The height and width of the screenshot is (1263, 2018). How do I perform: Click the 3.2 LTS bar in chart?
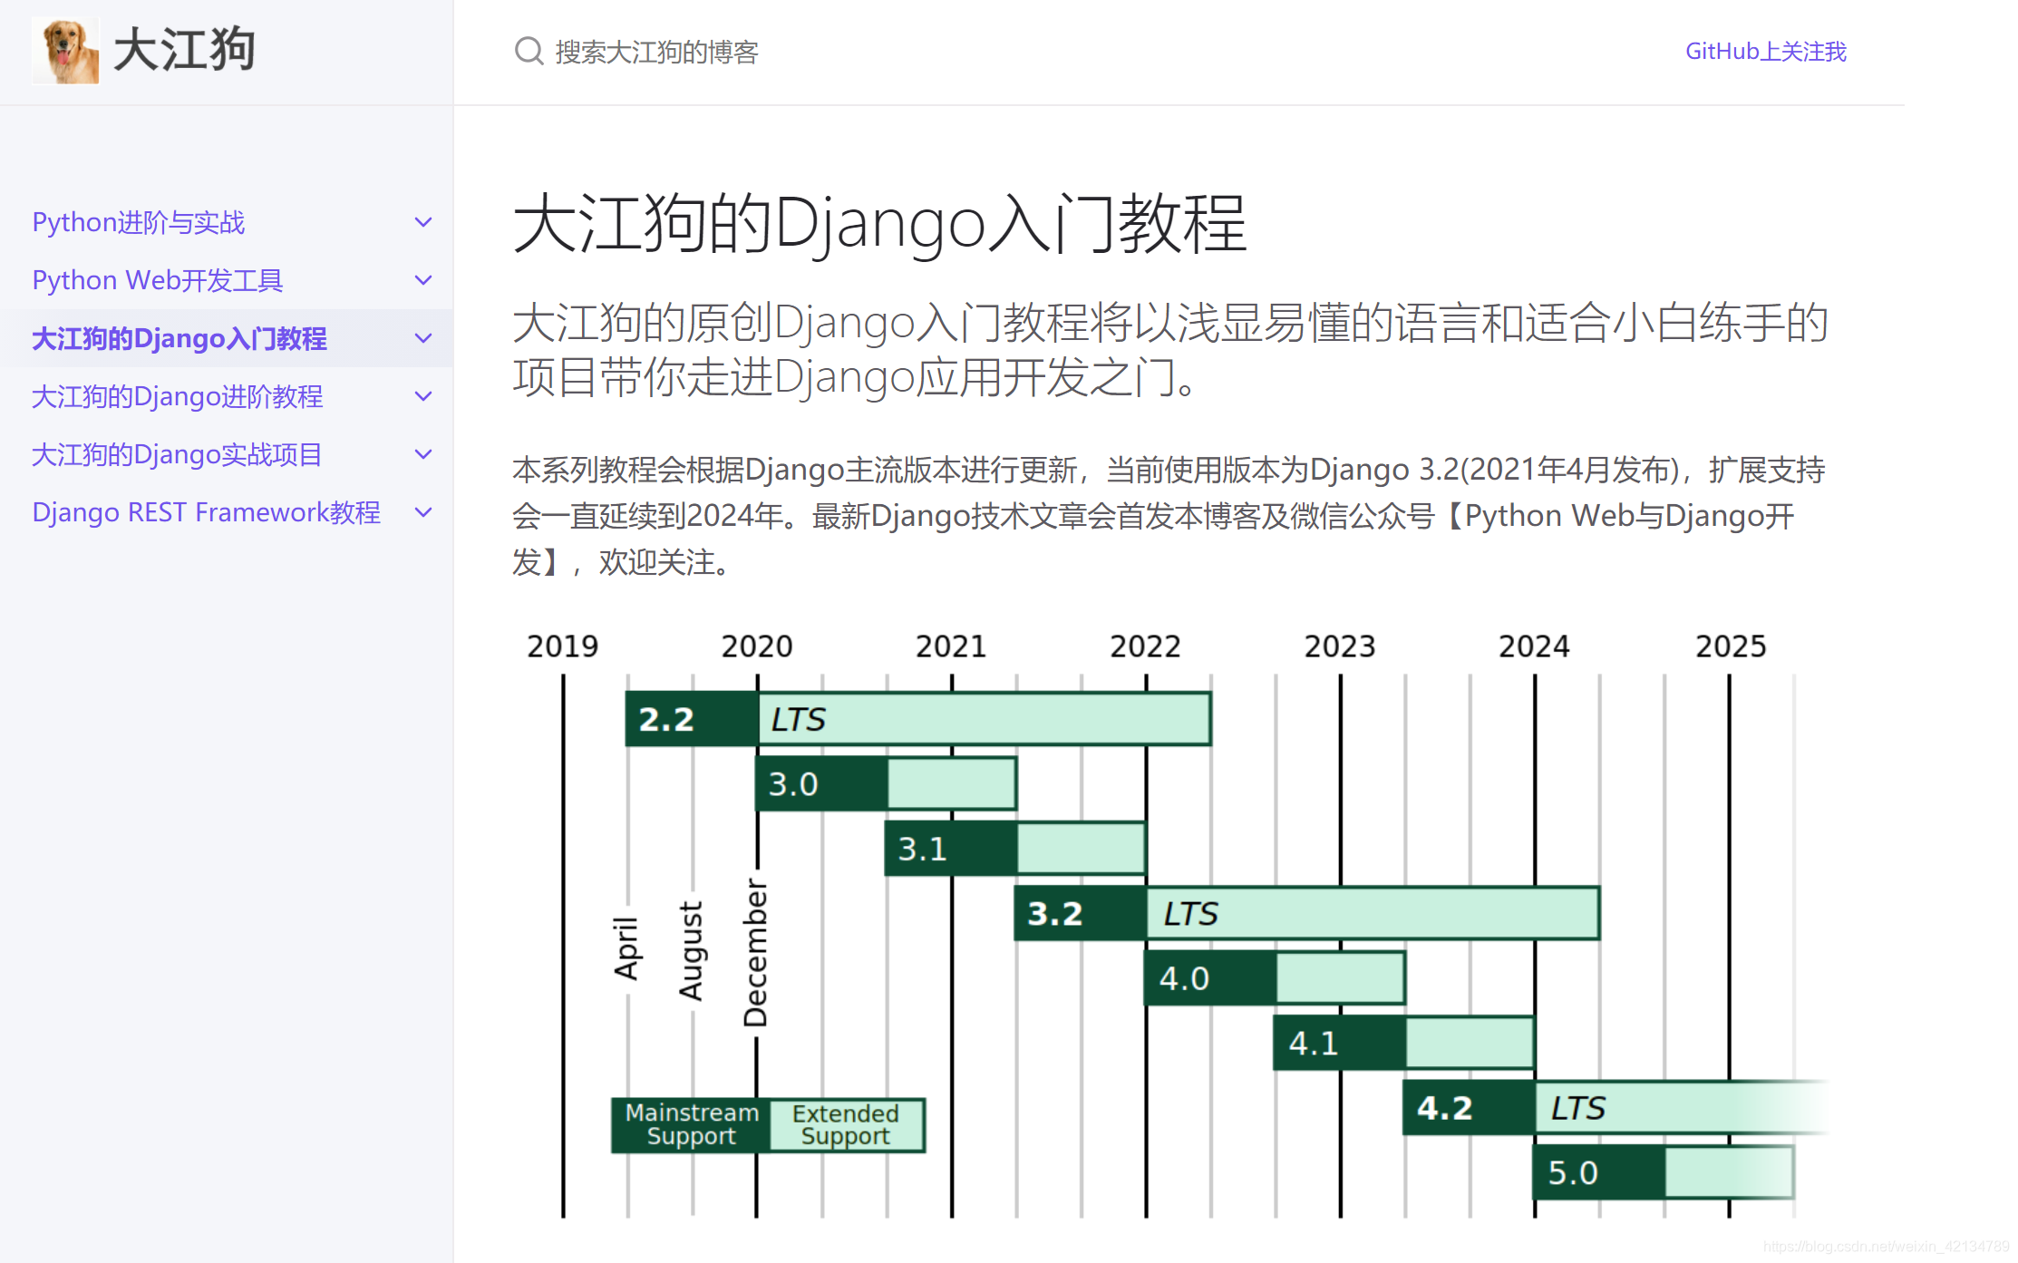coord(1306,913)
